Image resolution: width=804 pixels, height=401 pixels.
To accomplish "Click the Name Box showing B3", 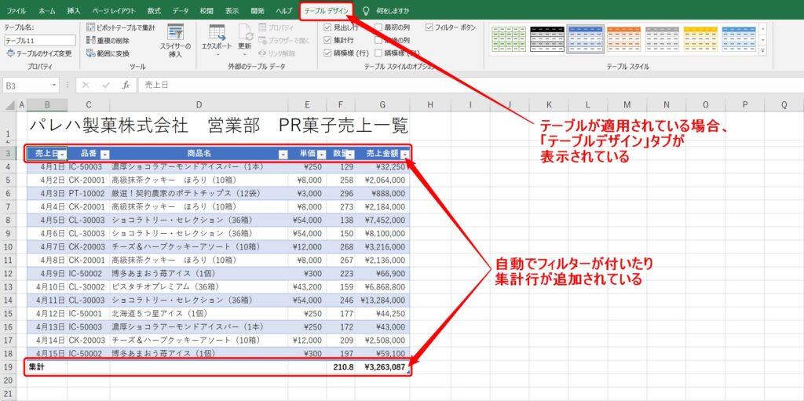I will click(x=27, y=85).
